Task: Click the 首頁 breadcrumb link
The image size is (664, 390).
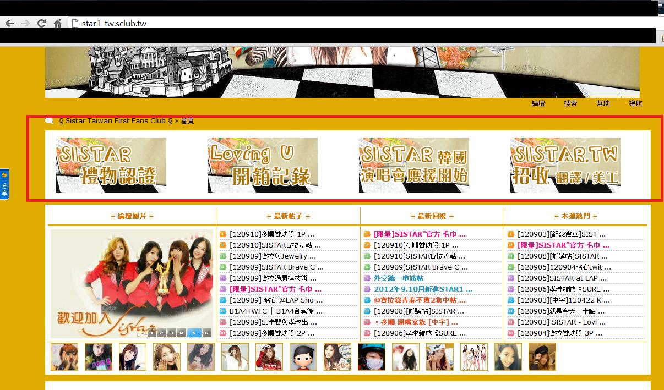Action: coord(187,121)
